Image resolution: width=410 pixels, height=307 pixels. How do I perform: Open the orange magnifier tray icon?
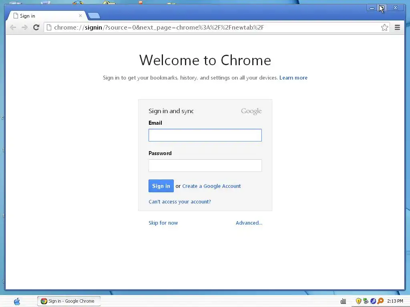(x=380, y=301)
